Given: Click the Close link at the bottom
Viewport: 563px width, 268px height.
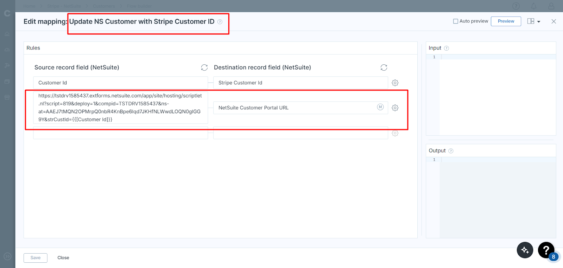Looking at the screenshot, I should click(63, 258).
